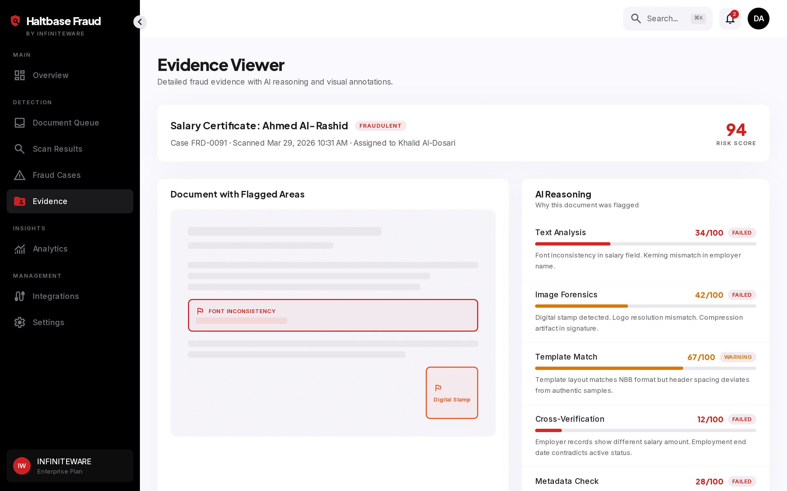Click the Evidence folder icon
The width and height of the screenshot is (787, 491).
[x=19, y=201]
